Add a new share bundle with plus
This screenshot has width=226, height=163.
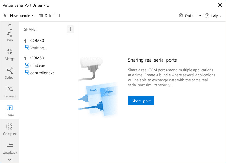pyautogui.click(x=70, y=29)
